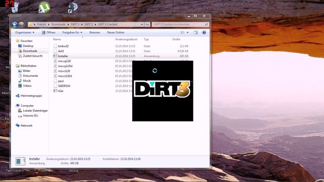Image resolution: width=324 pixels, height=182 pixels.
Task: Select Bibliotheken in navigation pane
Action: point(28,66)
